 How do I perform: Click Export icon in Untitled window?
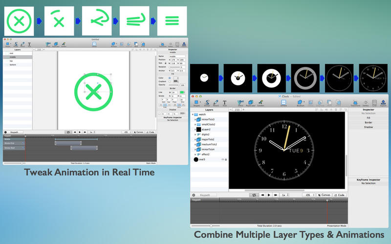coord(184,44)
